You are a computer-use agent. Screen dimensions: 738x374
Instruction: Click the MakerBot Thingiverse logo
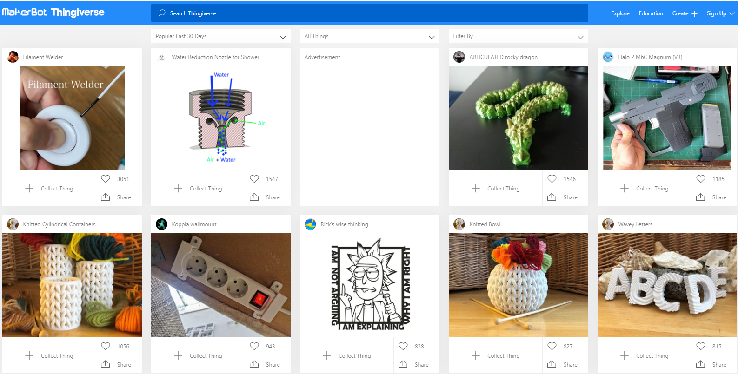[53, 13]
